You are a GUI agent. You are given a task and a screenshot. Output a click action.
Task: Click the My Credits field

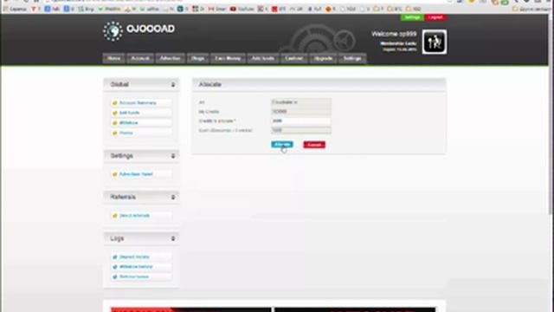click(x=301, y=112)
